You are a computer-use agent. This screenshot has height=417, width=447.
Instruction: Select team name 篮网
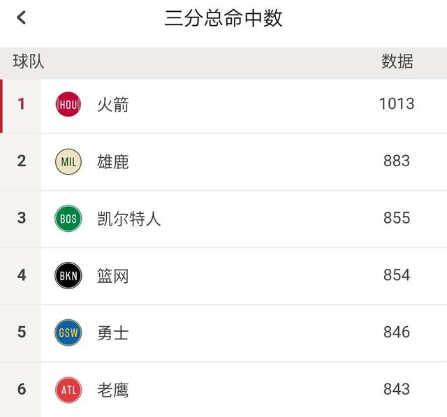(113, 276)
